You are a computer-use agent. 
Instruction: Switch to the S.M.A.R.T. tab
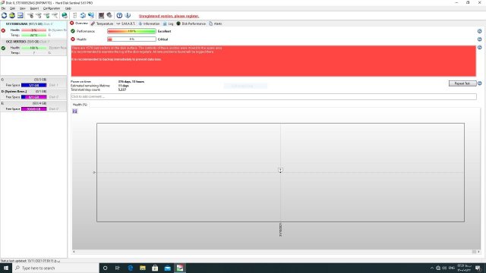click(126, 24)
